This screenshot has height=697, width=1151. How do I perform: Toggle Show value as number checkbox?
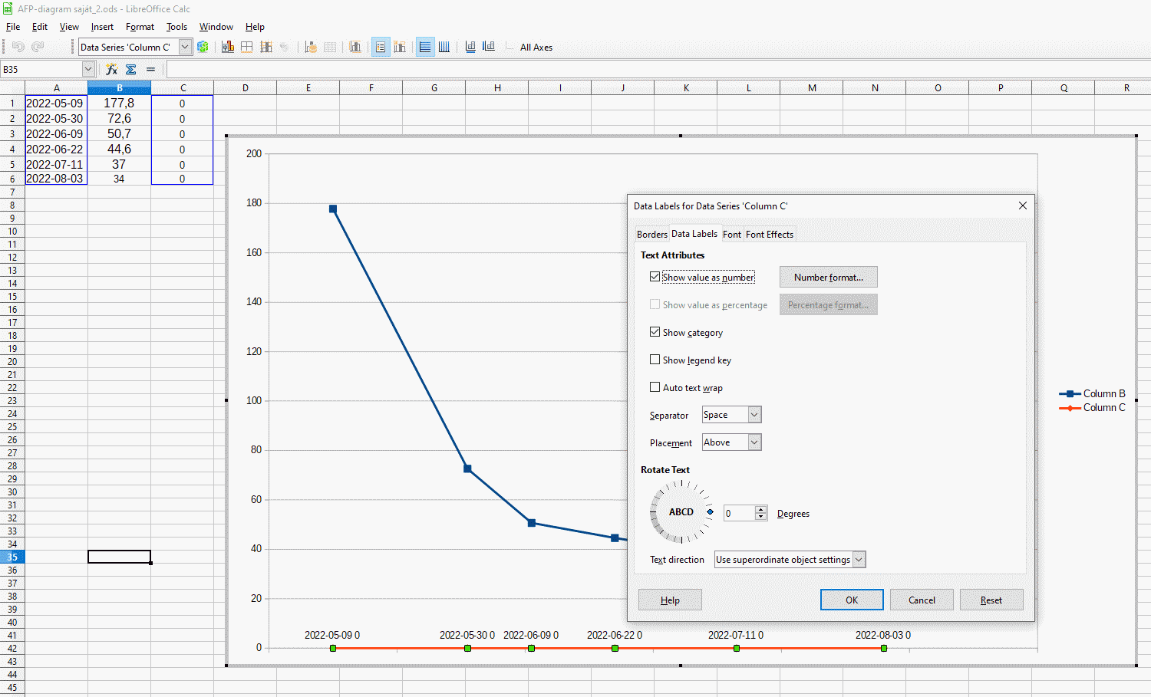coord(655,277)
